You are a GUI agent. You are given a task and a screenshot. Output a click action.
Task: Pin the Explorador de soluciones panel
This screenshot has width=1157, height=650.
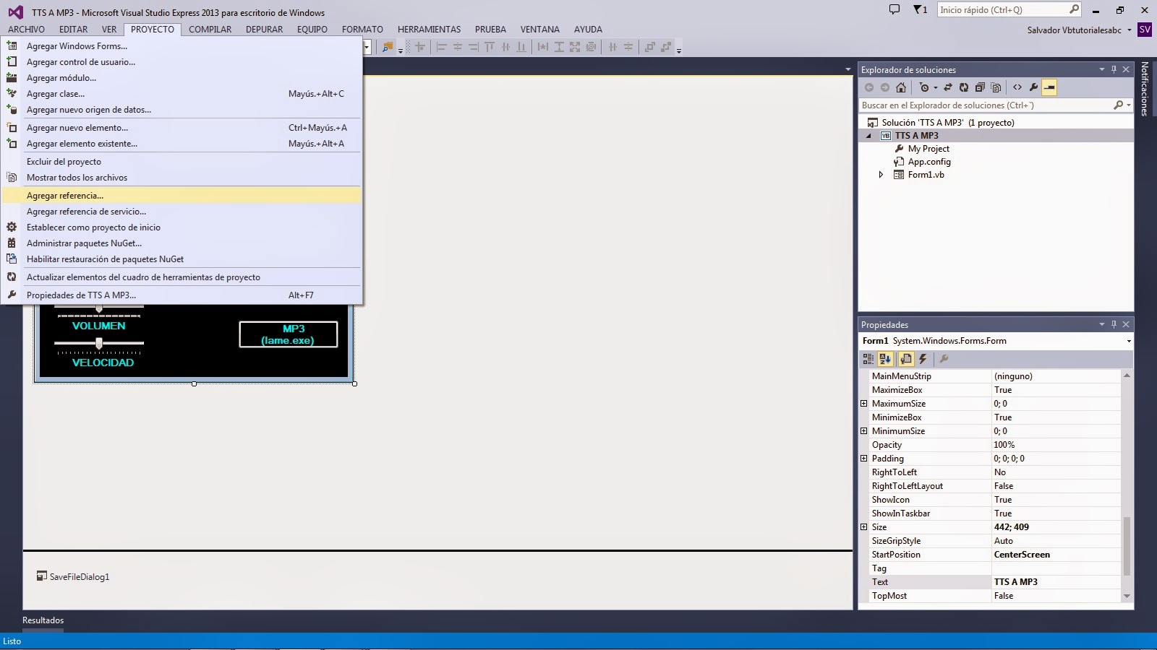1114,69
